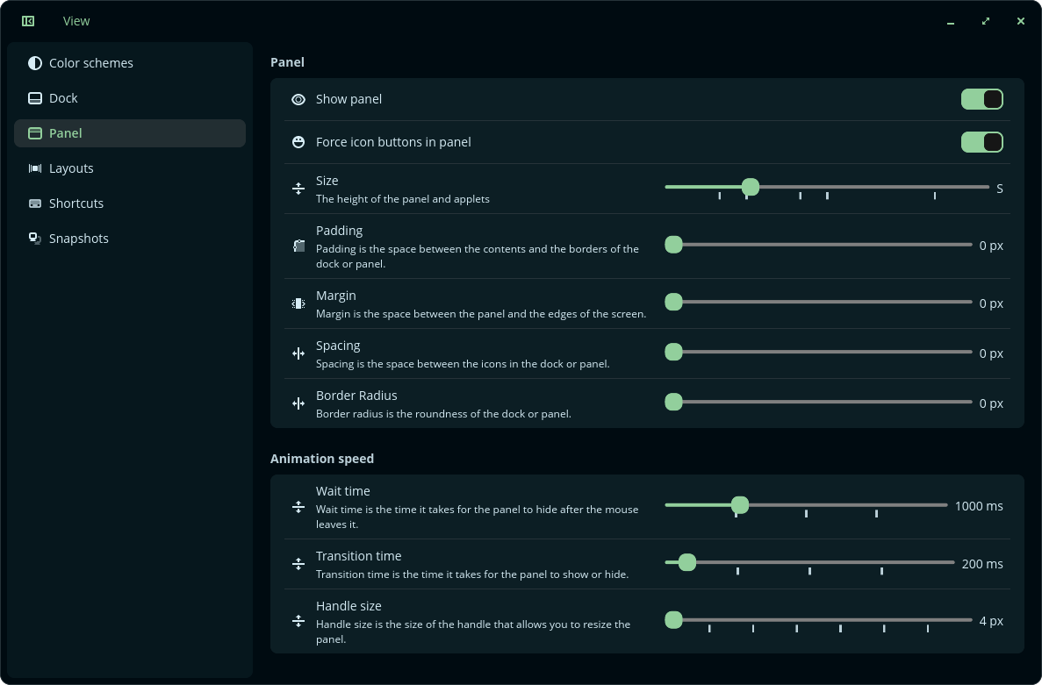The height and width of the screenshot is (685, 1042).
Task: Click the sidebar toggle icon in header
Action: coord(28,21)
